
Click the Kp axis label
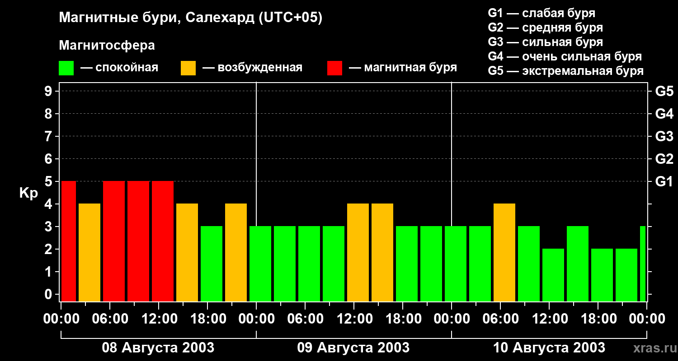click(28, 193)
